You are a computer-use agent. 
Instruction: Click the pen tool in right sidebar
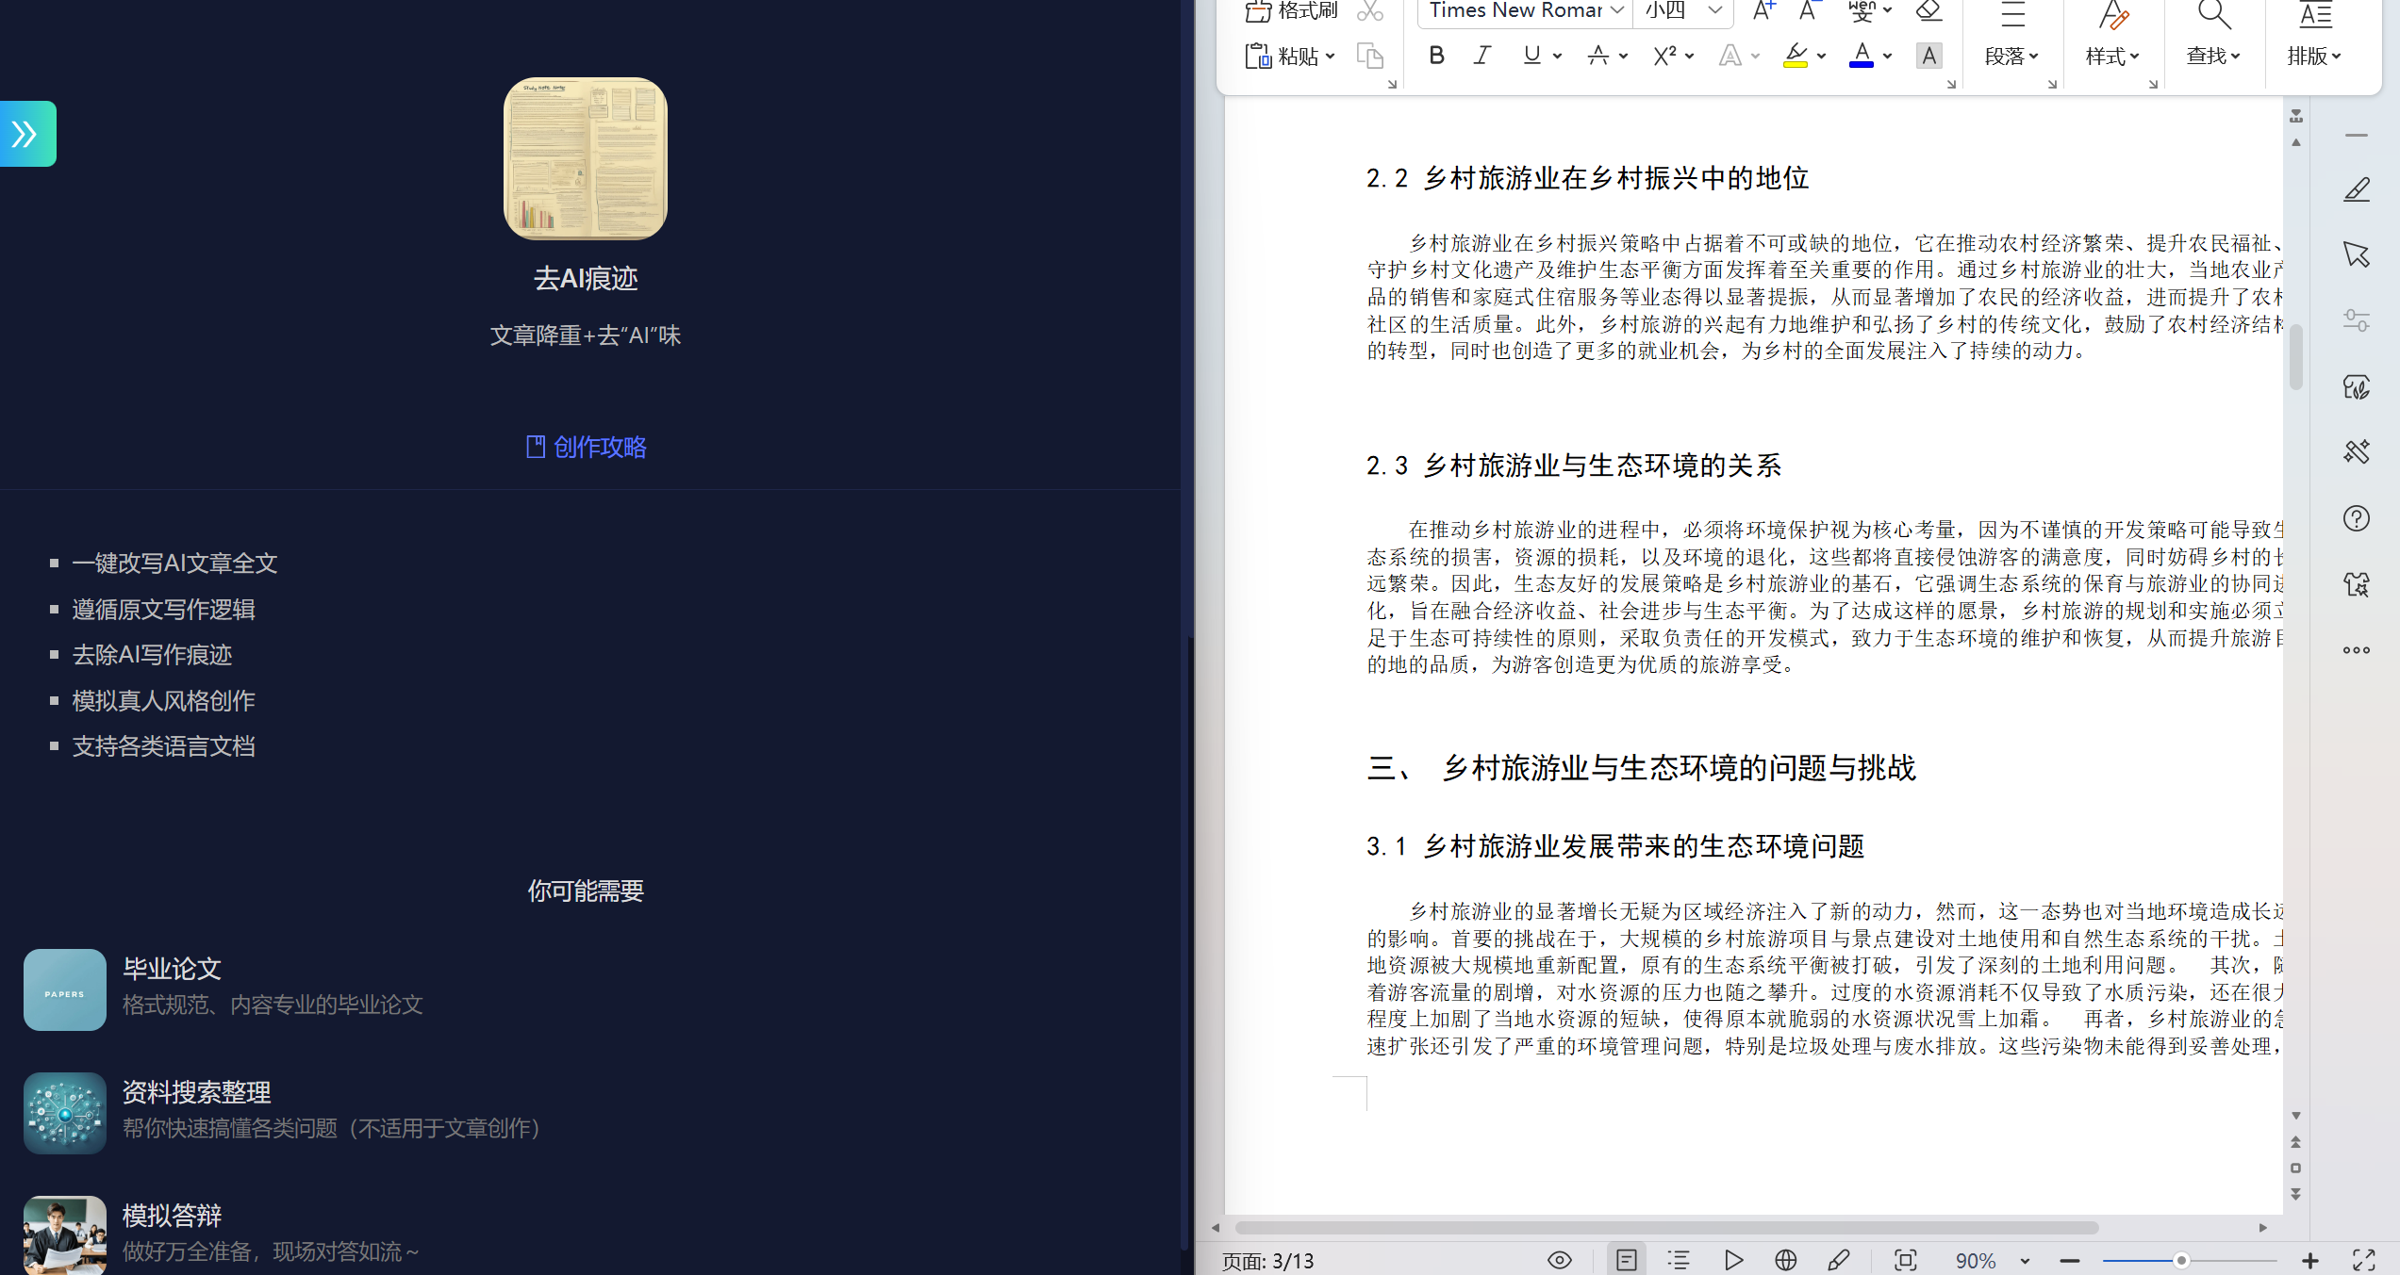click(2357, 190)
